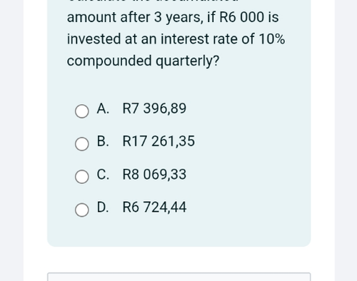Focus the bordered box below the question card

tap(179, 277)
